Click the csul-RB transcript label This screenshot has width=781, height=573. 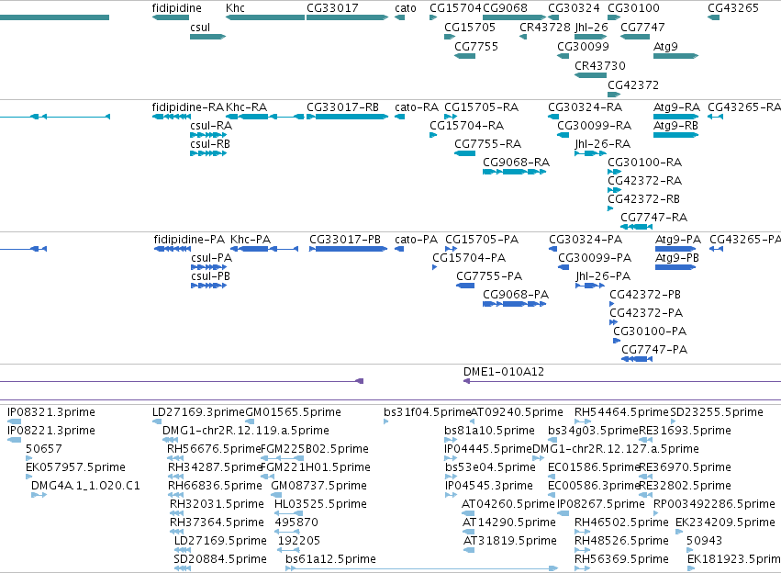coord(210,144)
